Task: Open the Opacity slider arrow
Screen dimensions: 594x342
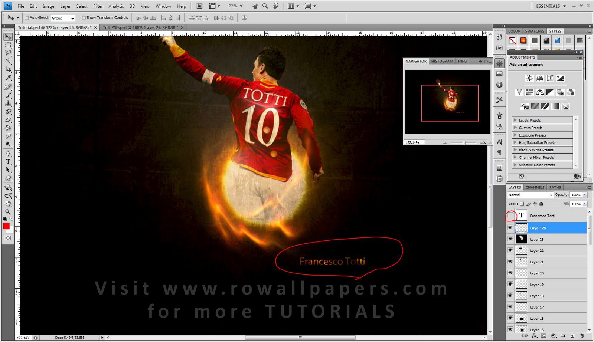Action: (585, 195)
